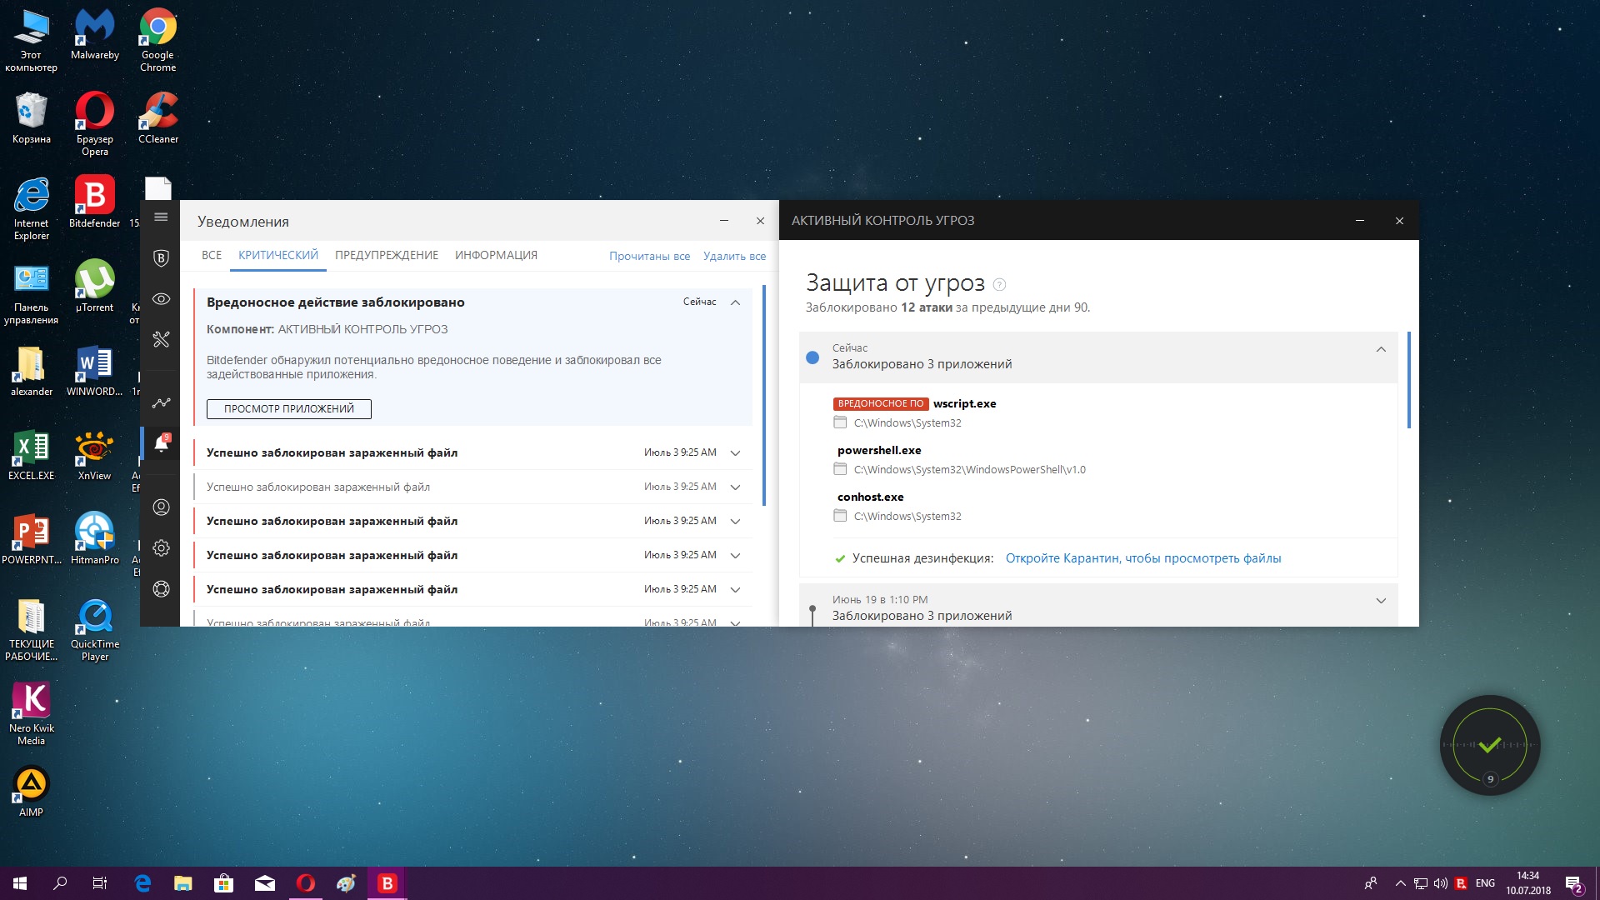Open Bitdefender hamburger menu
1600x900 pixels.
tap(161, 217)
